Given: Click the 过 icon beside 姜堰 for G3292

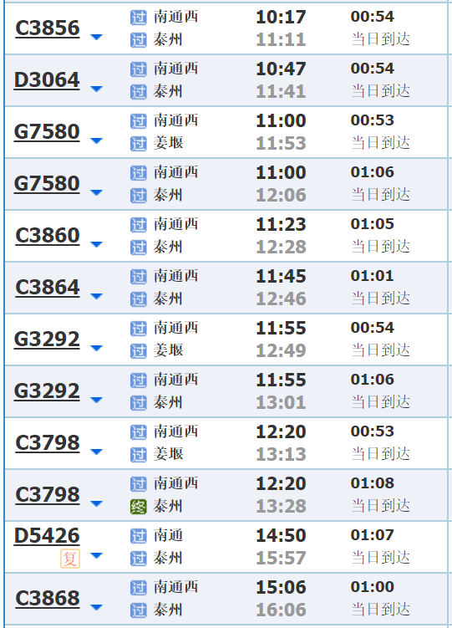Looking at the screenshot, I should pyautogui.click(x=139, y=351).
